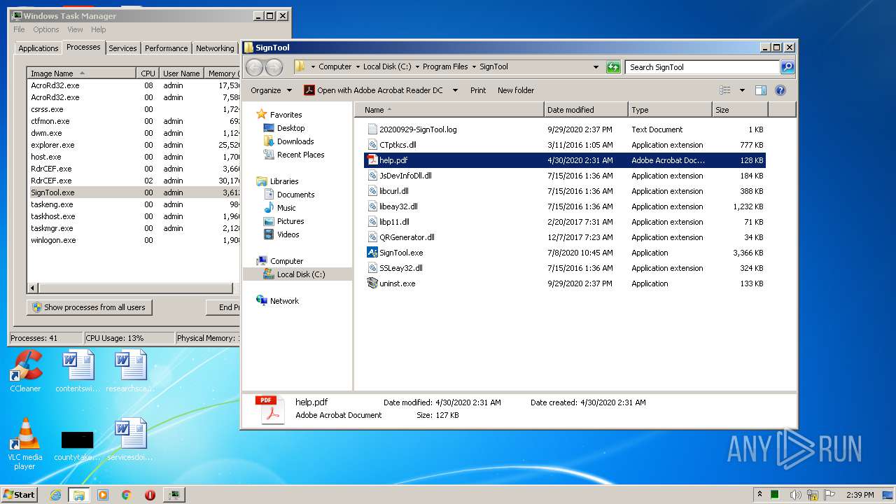Sort files by Date modified column
896x504 pixels.
pyautogui.click(x=586, y=110)
